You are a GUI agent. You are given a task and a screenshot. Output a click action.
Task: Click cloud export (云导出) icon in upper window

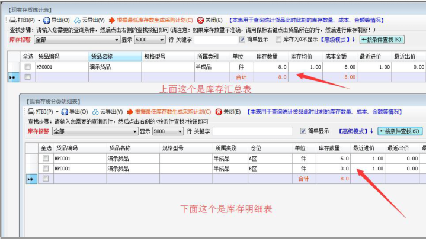pyautogui.click(x=77, y=20)
